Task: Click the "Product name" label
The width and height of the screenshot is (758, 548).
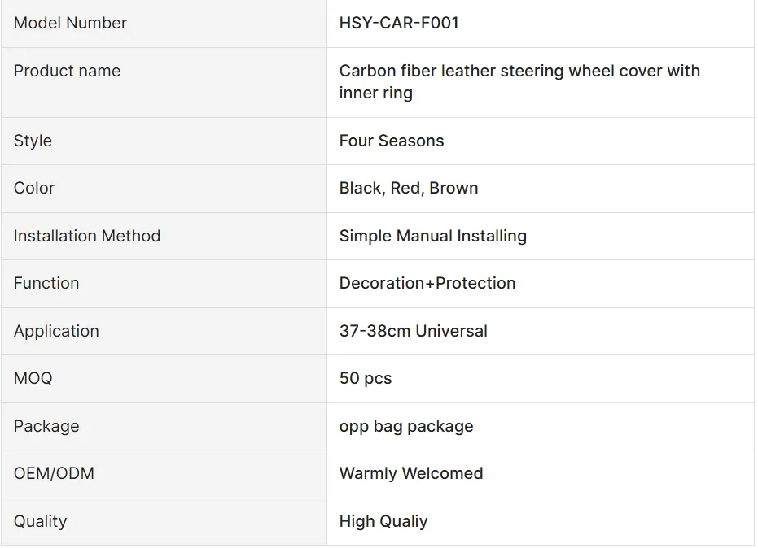Action: pyautogui.click(x=68, y=72)
